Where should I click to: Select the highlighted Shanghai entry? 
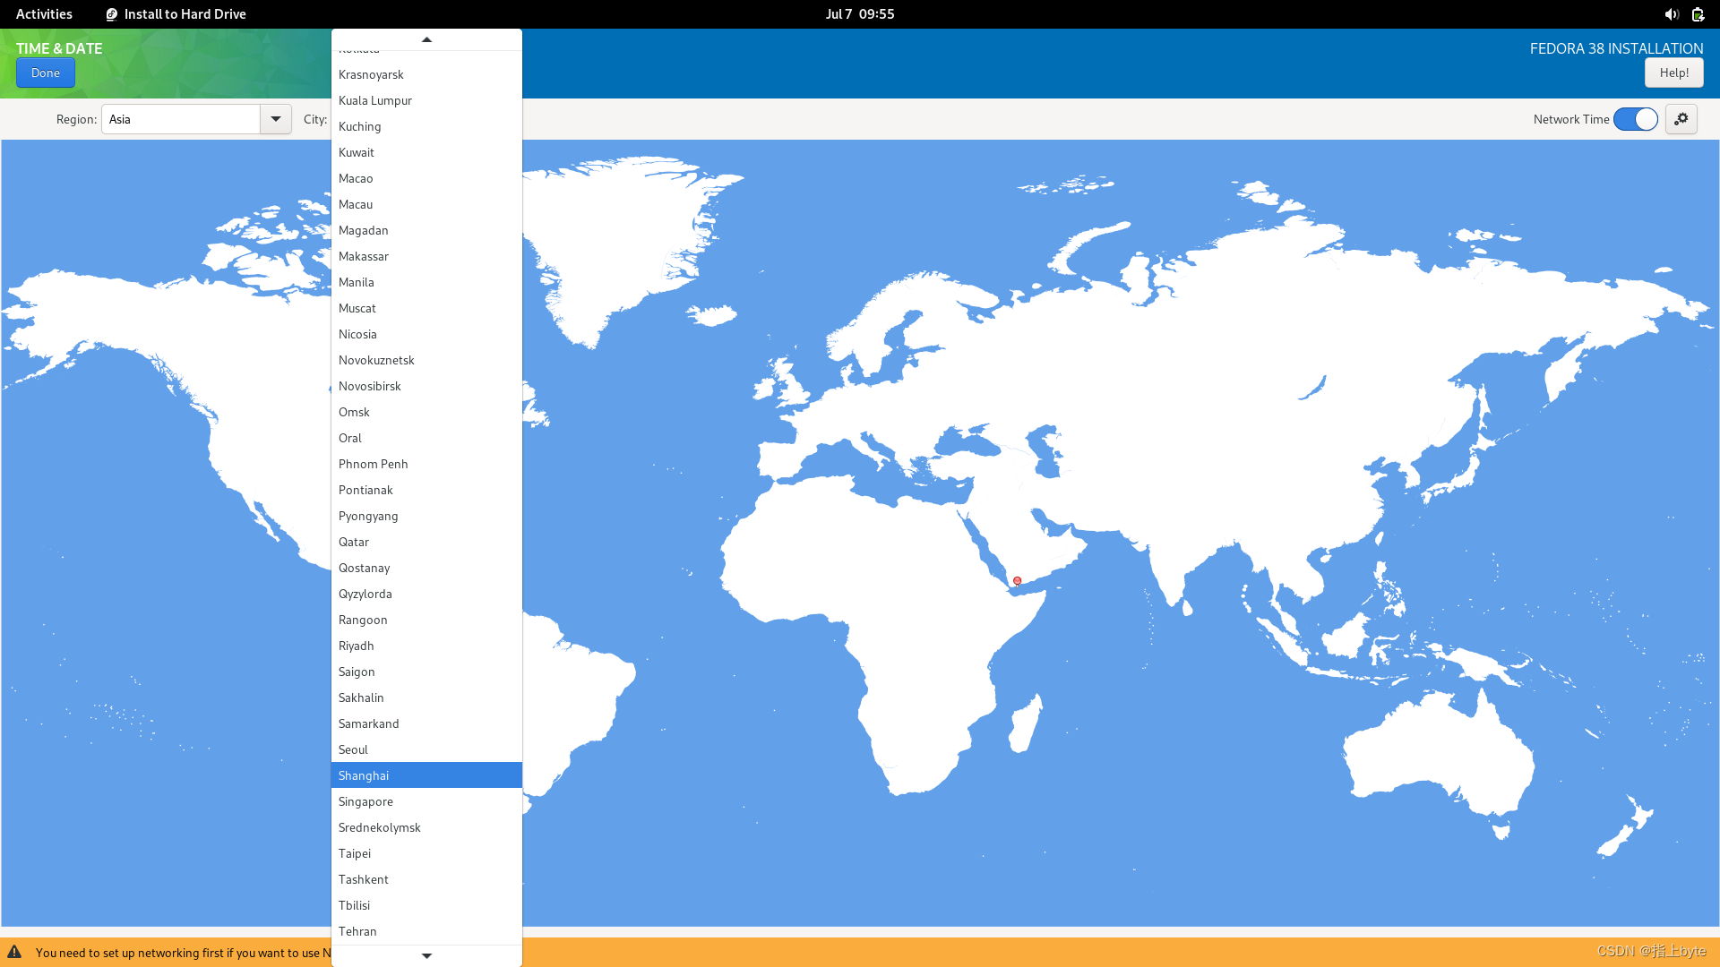tap(364, 775)
